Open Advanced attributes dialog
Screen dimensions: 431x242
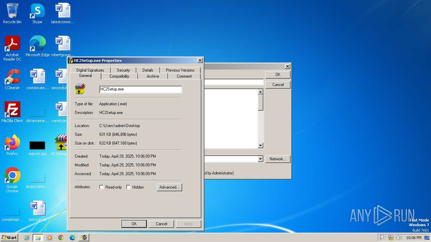pos(169,187)
